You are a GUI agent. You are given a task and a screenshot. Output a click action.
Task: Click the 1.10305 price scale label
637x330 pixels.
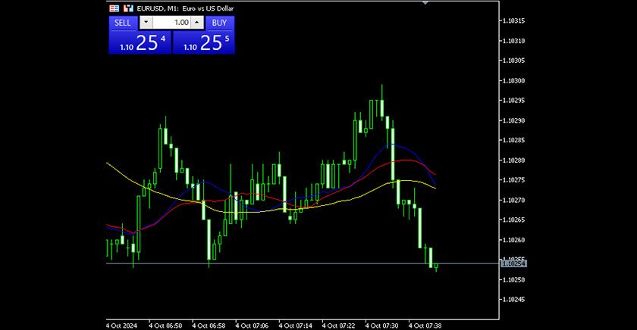513,61
